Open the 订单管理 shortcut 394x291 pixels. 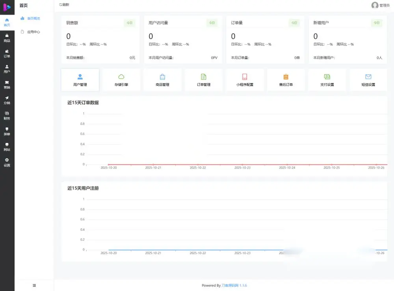204,80
